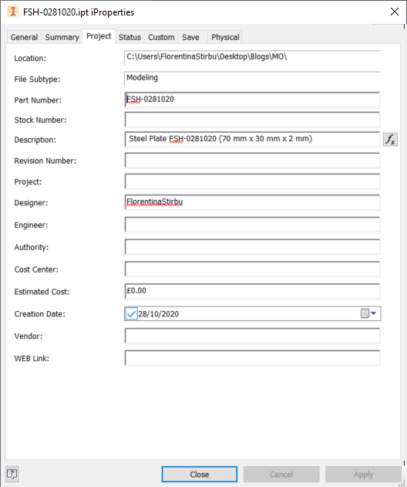The image size is (407, 487).
Task: Open the Custom tab
Action: tap(161, 37)
